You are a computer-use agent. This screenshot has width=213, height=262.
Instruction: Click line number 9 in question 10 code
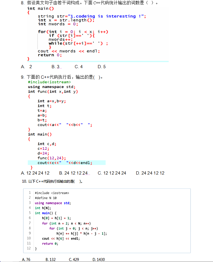coord(29,233)
